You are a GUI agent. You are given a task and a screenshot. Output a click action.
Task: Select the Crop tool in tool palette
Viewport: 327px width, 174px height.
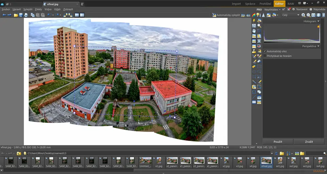[x=259, y=31]
